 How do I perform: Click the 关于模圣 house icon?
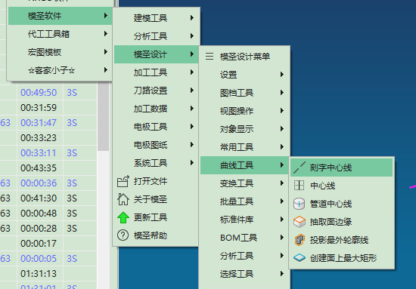point(123,199)
